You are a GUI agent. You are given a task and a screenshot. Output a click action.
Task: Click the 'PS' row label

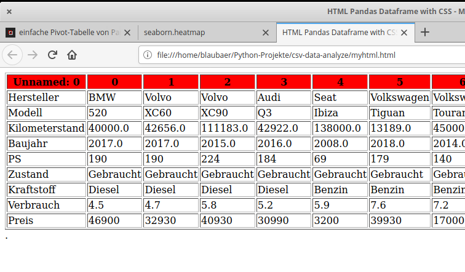tap(46, 159)
